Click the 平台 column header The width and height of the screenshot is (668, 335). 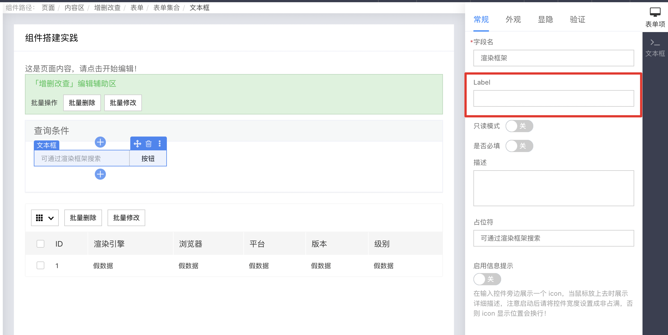click(257, 244)
